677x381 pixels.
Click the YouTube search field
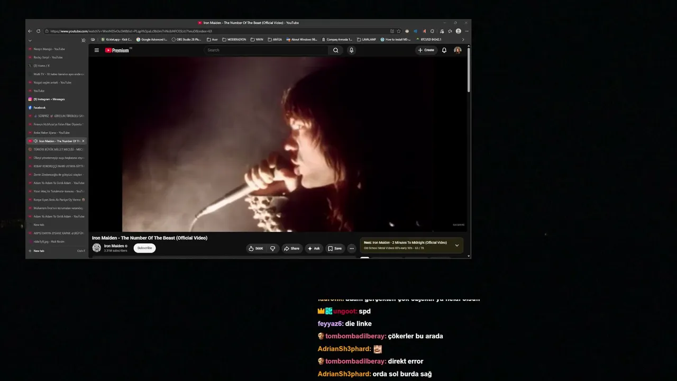(266, 50)
